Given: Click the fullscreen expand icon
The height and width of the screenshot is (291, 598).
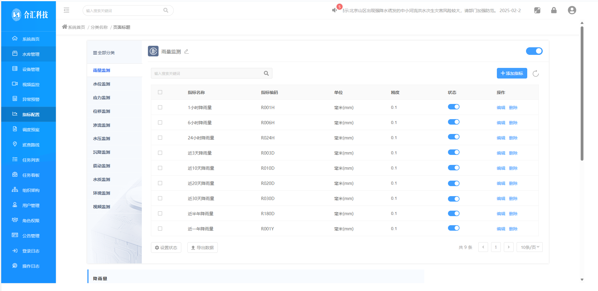Looking at the screenshot, I should point(537,10).
